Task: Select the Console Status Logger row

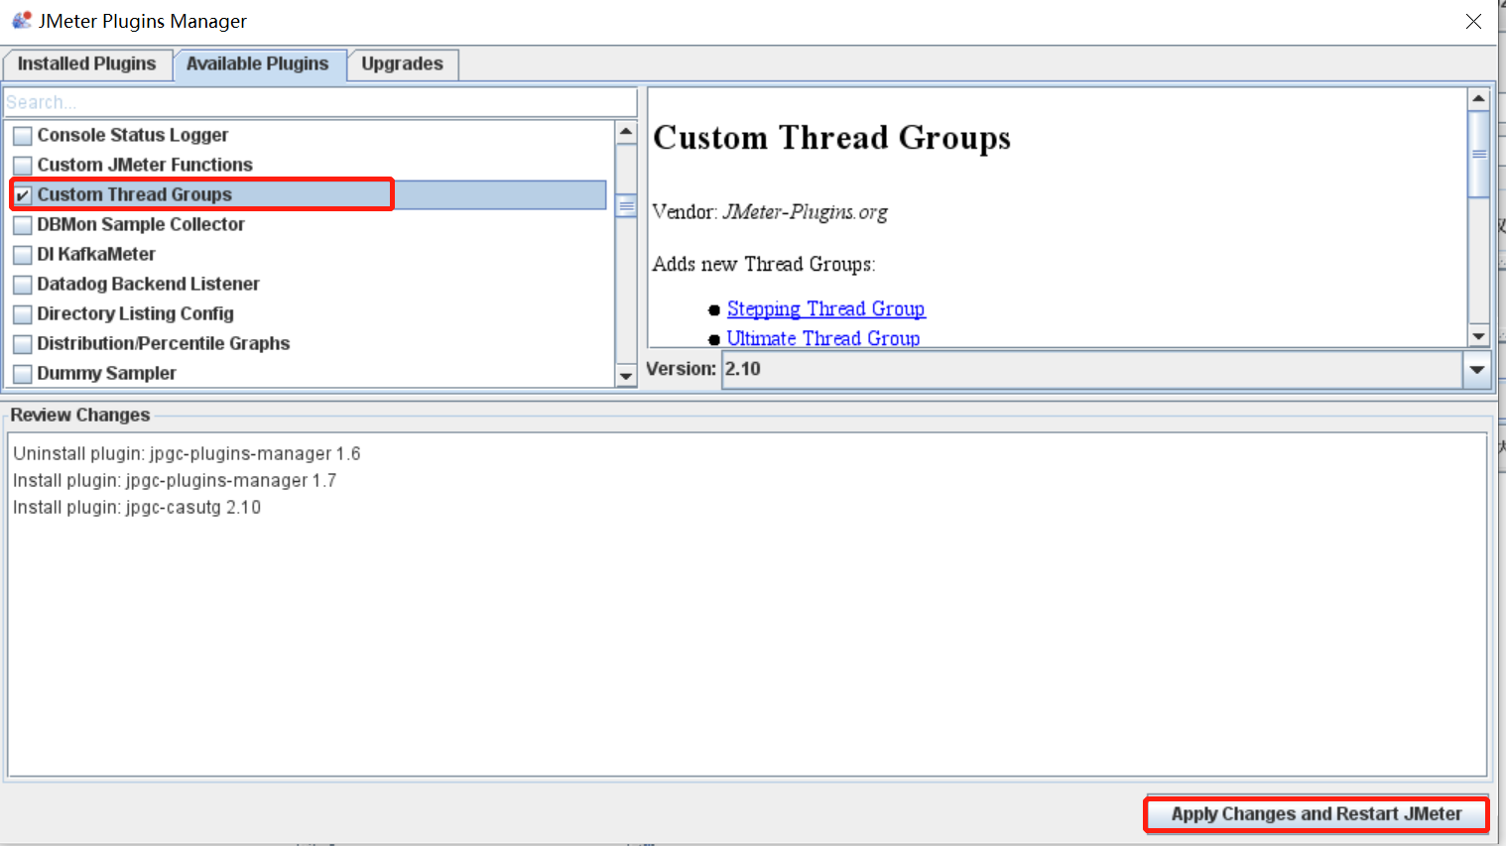Action: tap(309, 135)
